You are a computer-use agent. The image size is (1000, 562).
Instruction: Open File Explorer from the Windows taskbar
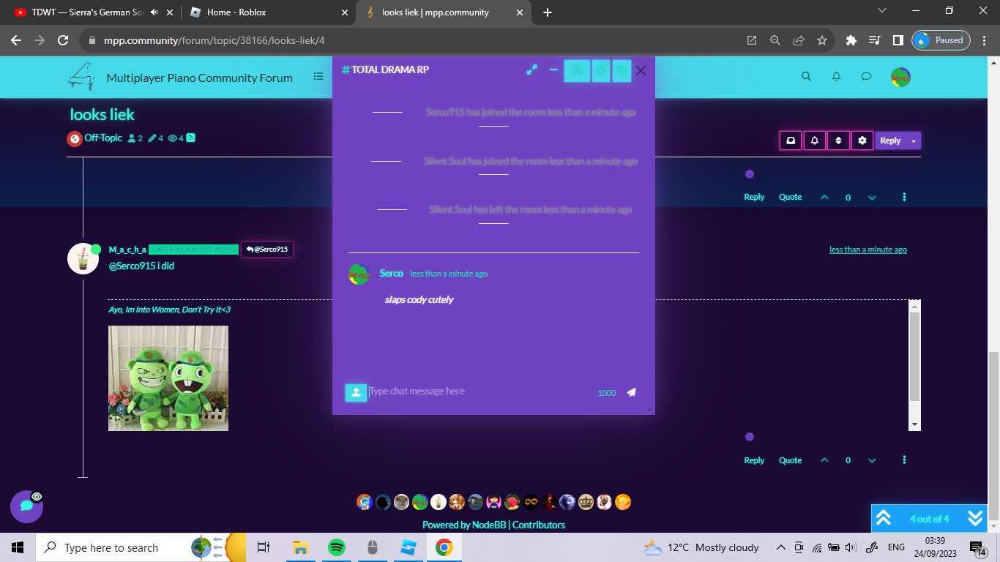[x=300, y=547]
